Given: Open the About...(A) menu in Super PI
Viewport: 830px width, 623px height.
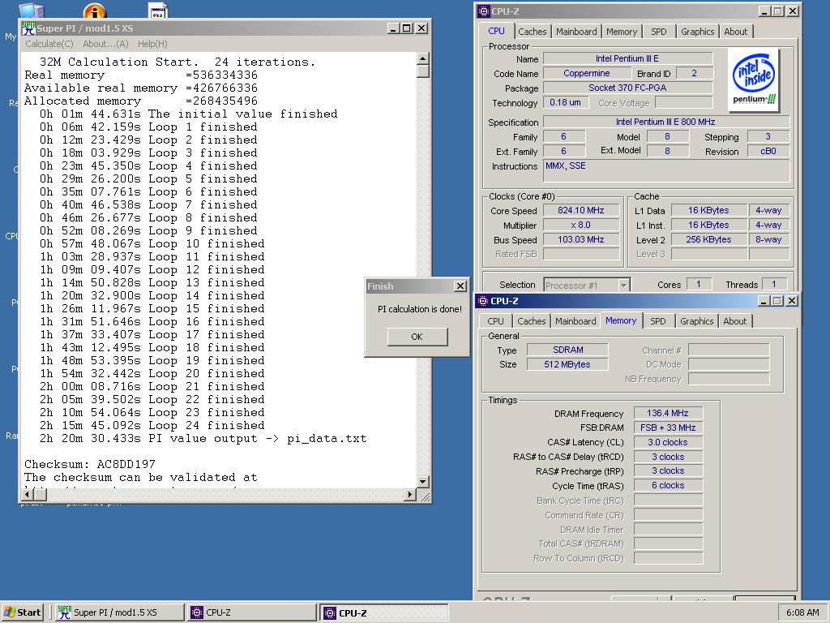Looking at the screenshot, I should pos(106,44).
